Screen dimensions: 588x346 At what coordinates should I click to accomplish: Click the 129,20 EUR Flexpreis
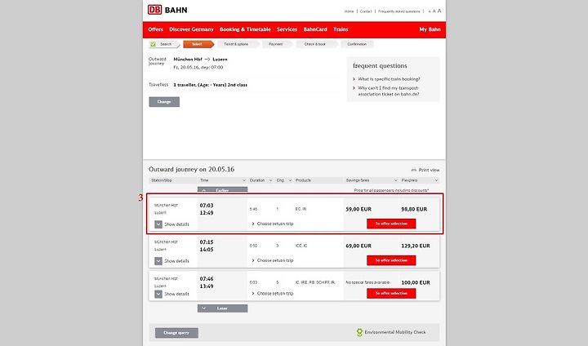pos(416,246)
